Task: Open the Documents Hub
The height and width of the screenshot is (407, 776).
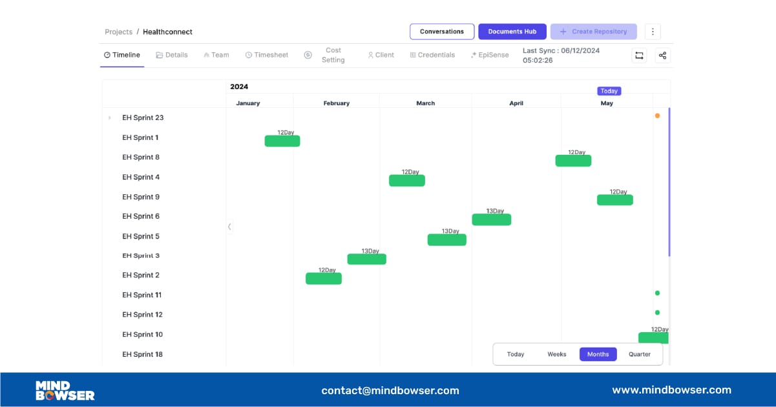Action: 512,32
